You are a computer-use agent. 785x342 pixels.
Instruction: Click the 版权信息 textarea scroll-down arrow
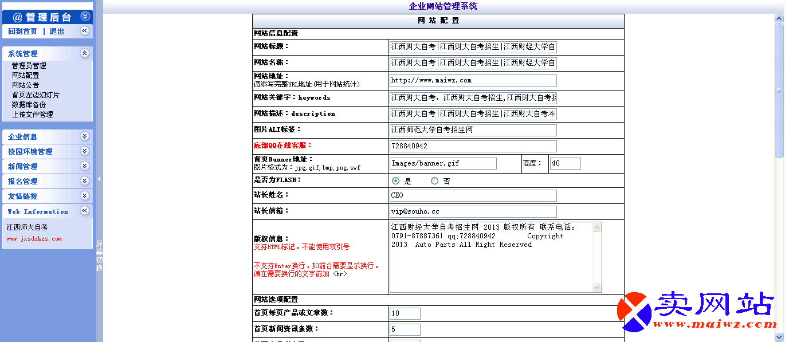point(597,288)
